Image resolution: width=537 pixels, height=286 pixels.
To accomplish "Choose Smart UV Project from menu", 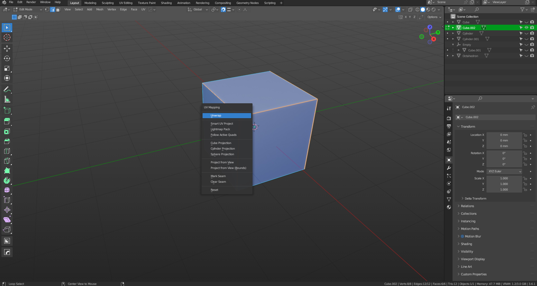I will tap(222, 124).
